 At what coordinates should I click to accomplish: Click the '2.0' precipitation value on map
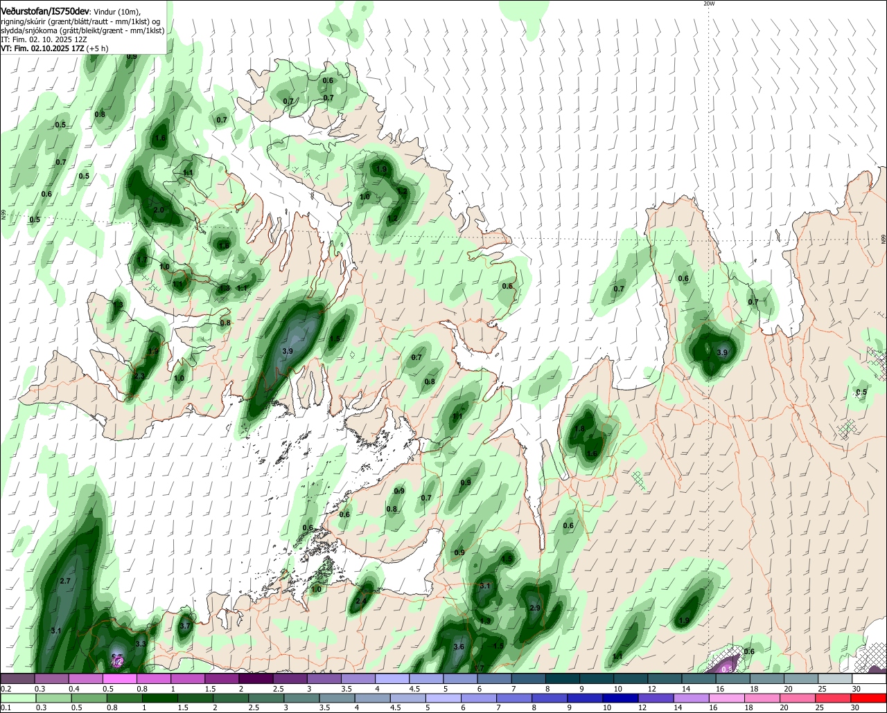[x=159, y=210]
